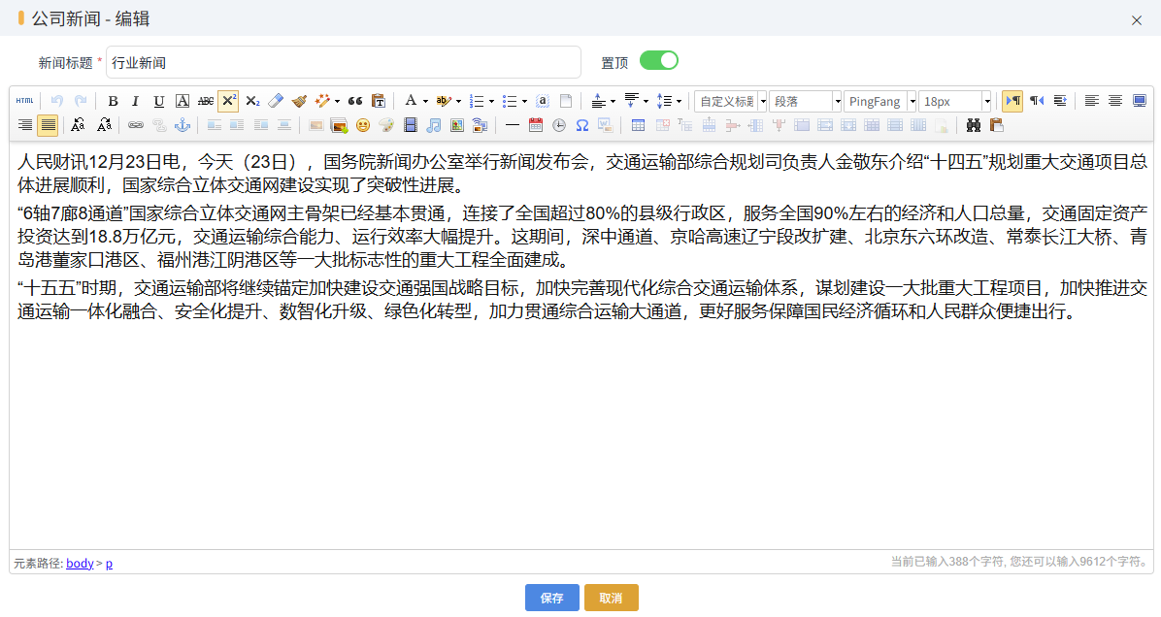Click the body element path link
Viewport: 1161px width, 617px height.
pos(80,564)
